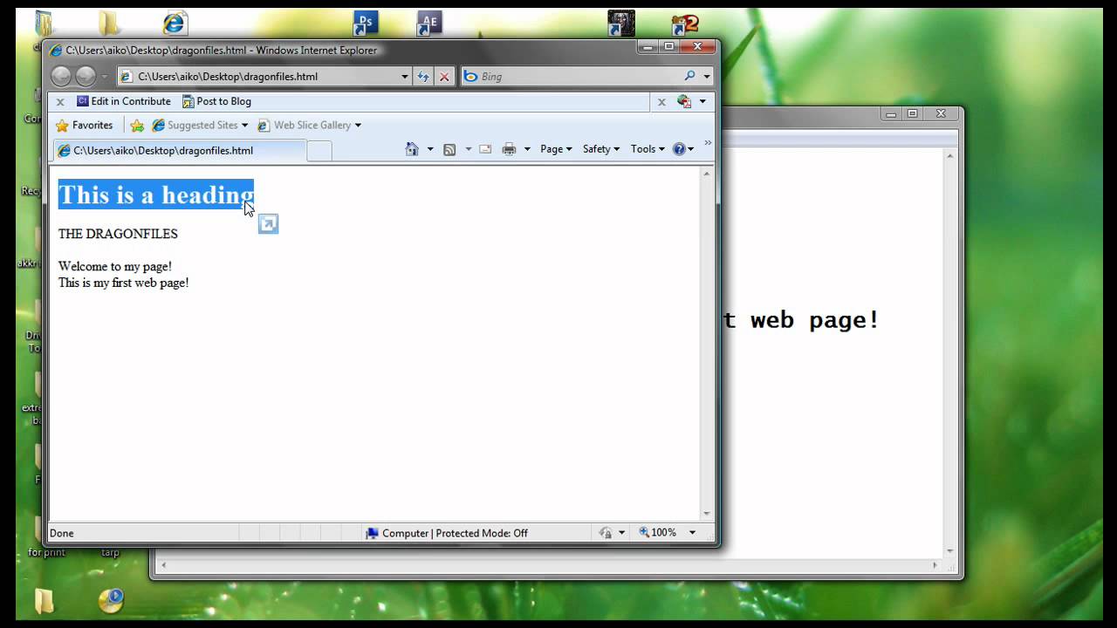Click the accelerator blue arrow icon
Image resolution: width=1117 pixels, height=628 pixels.
(x=268, y=224)
